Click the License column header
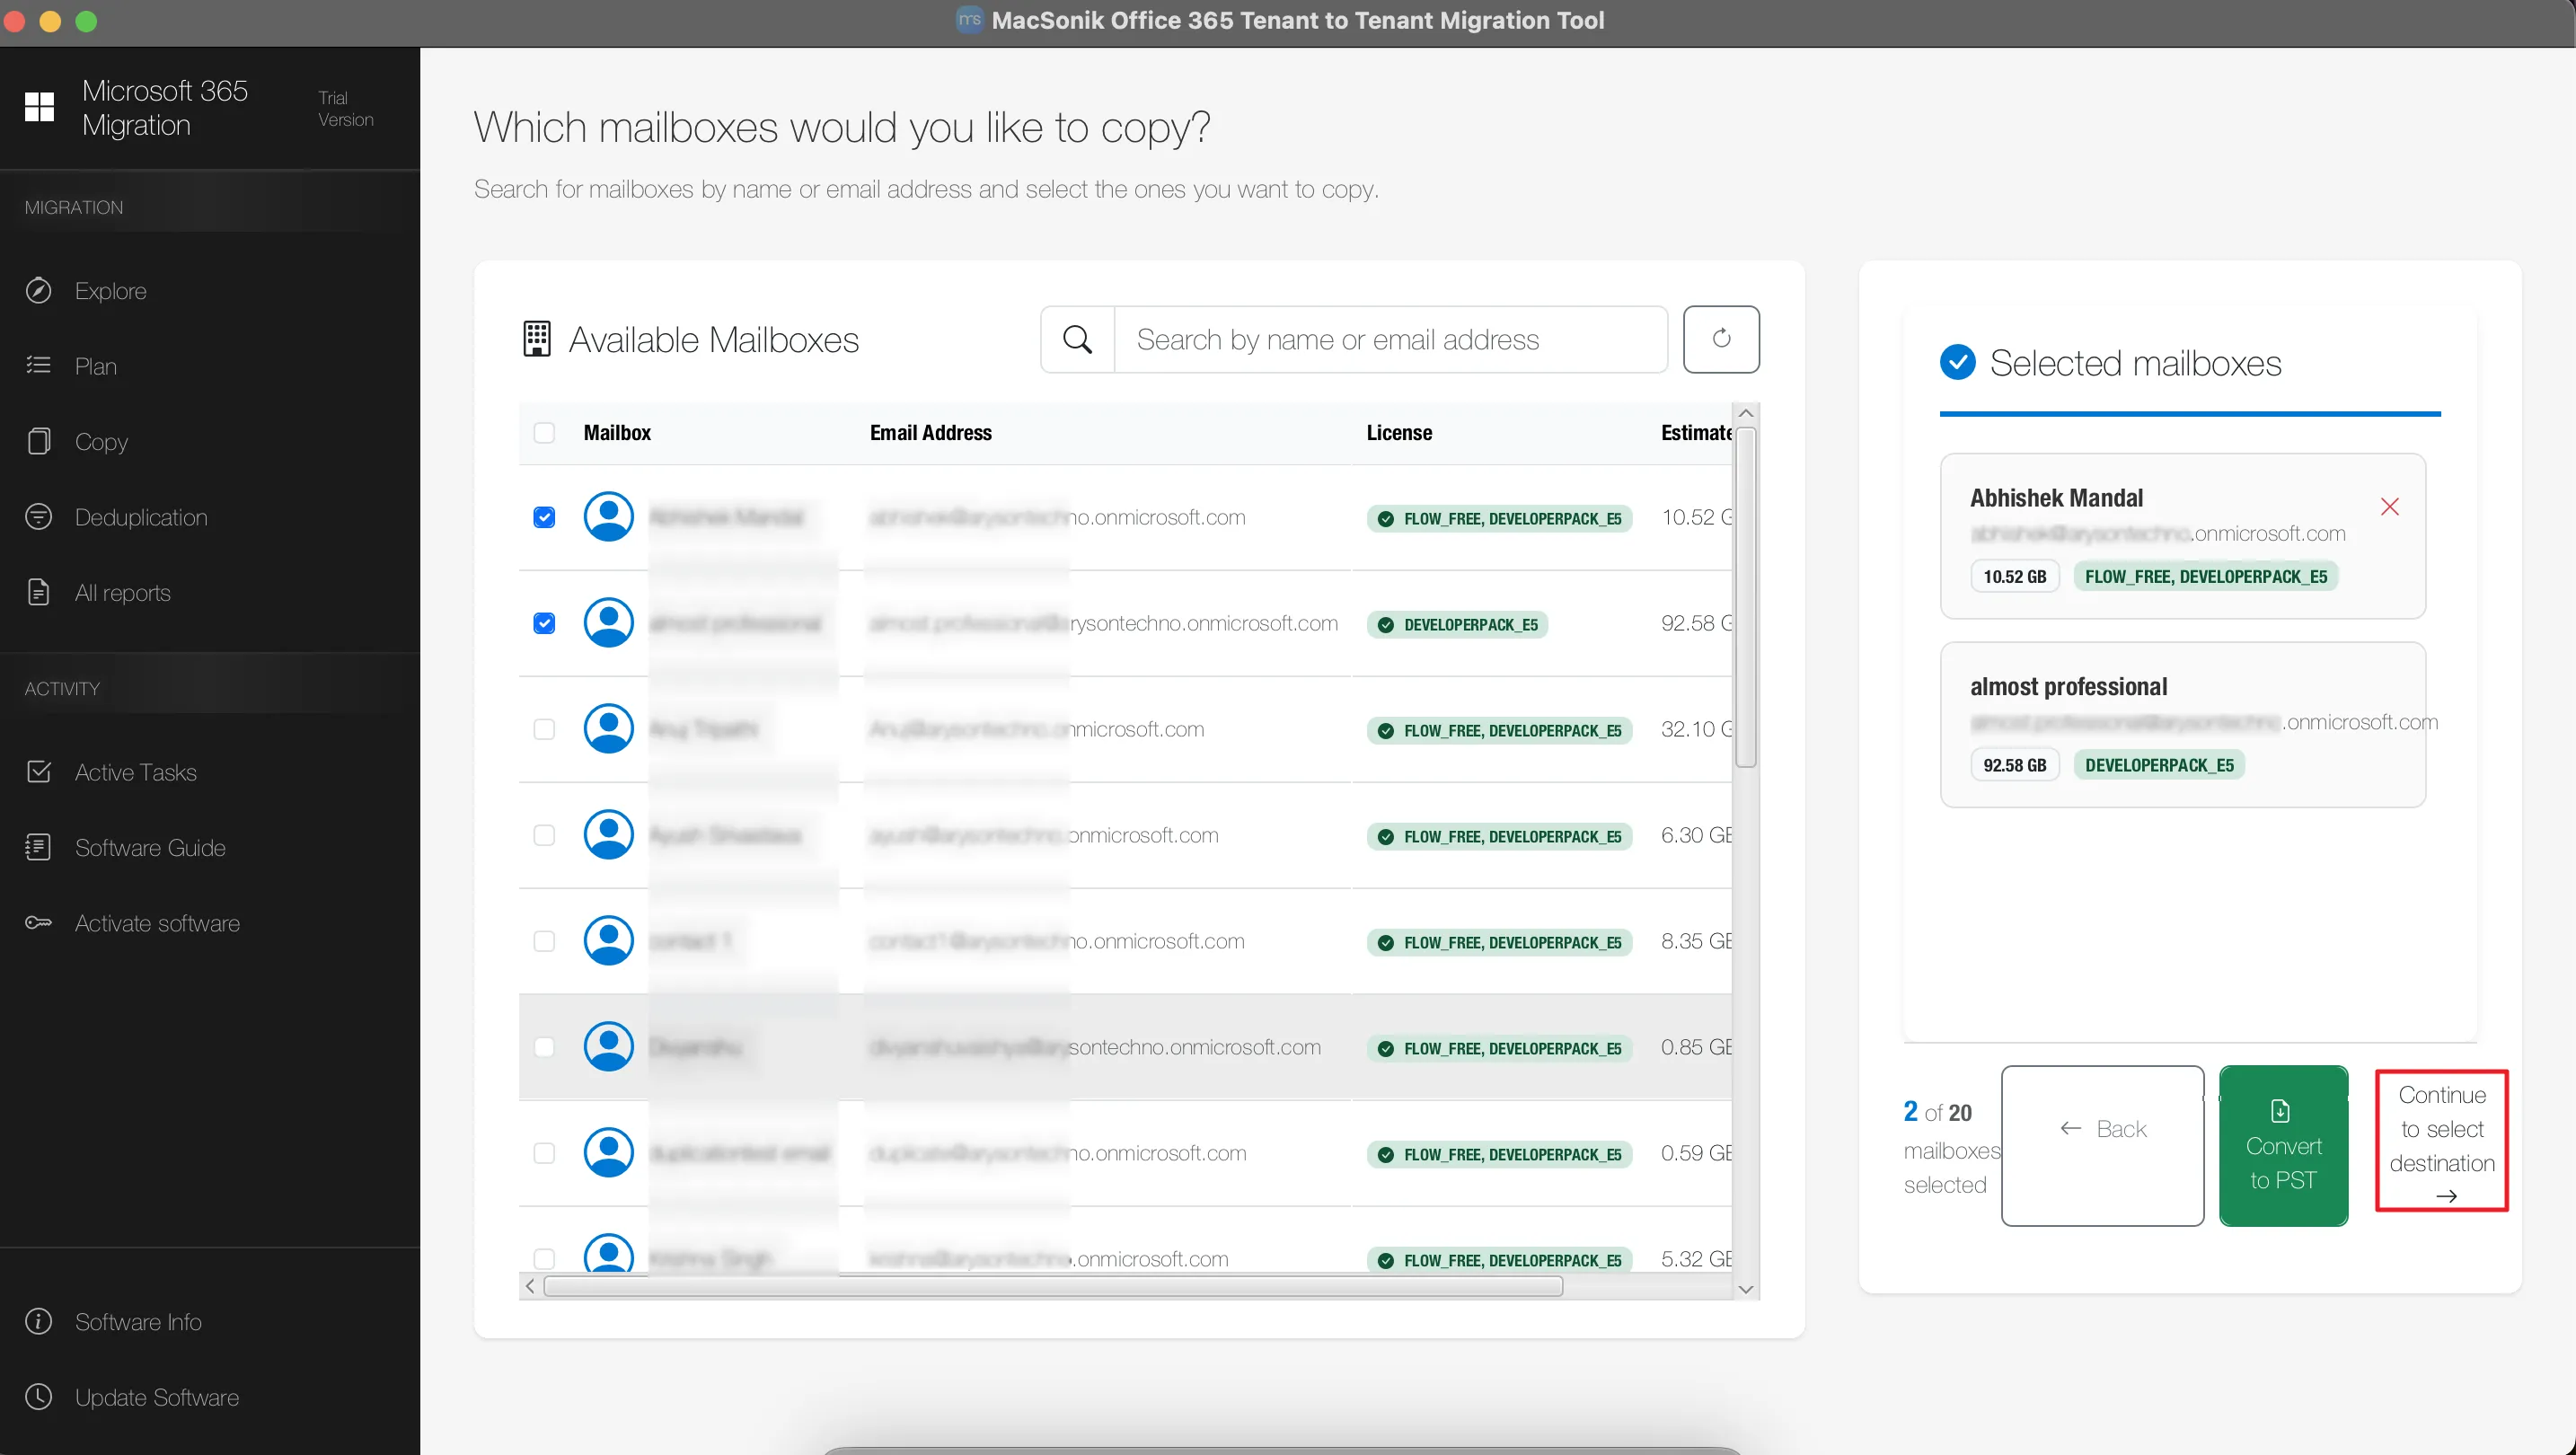 pos(1399,433)
